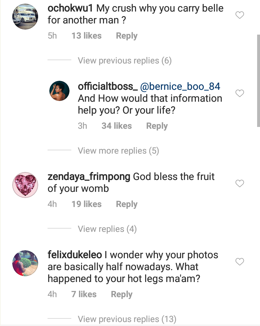260x326 pixels.
Task: Reply to zendaya_frimpong's comment
Action: coord(126,204)
